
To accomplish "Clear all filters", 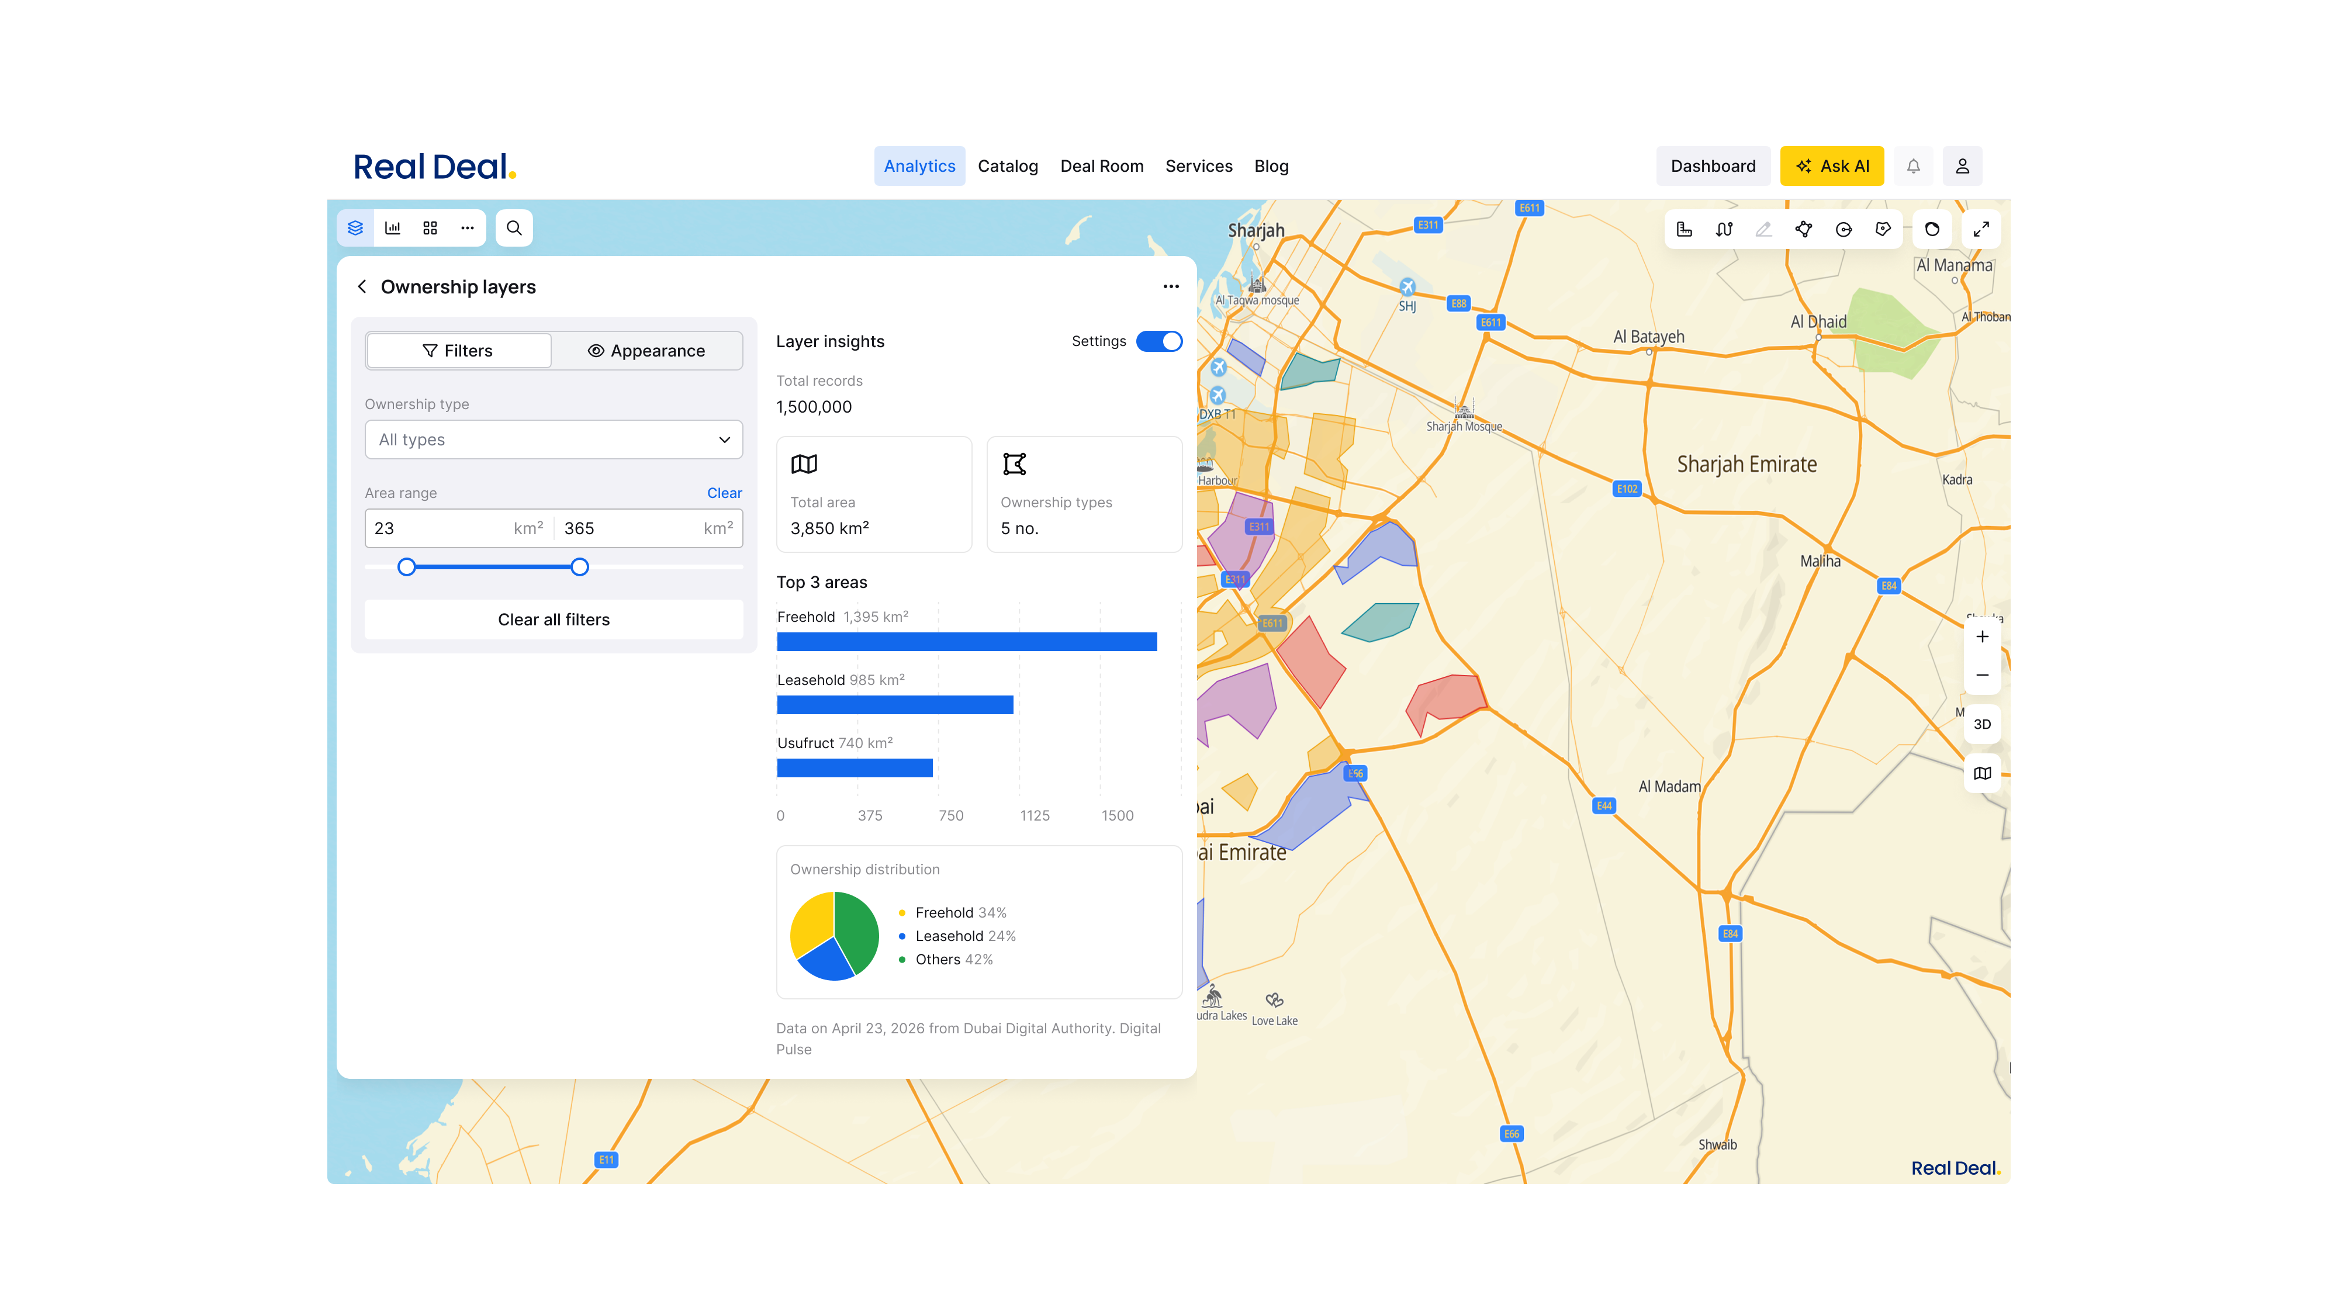I will point(554,620).
